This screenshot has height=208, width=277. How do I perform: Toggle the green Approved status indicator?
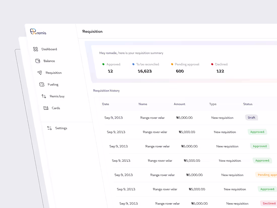pyautogui.click(x=103, y=64)
